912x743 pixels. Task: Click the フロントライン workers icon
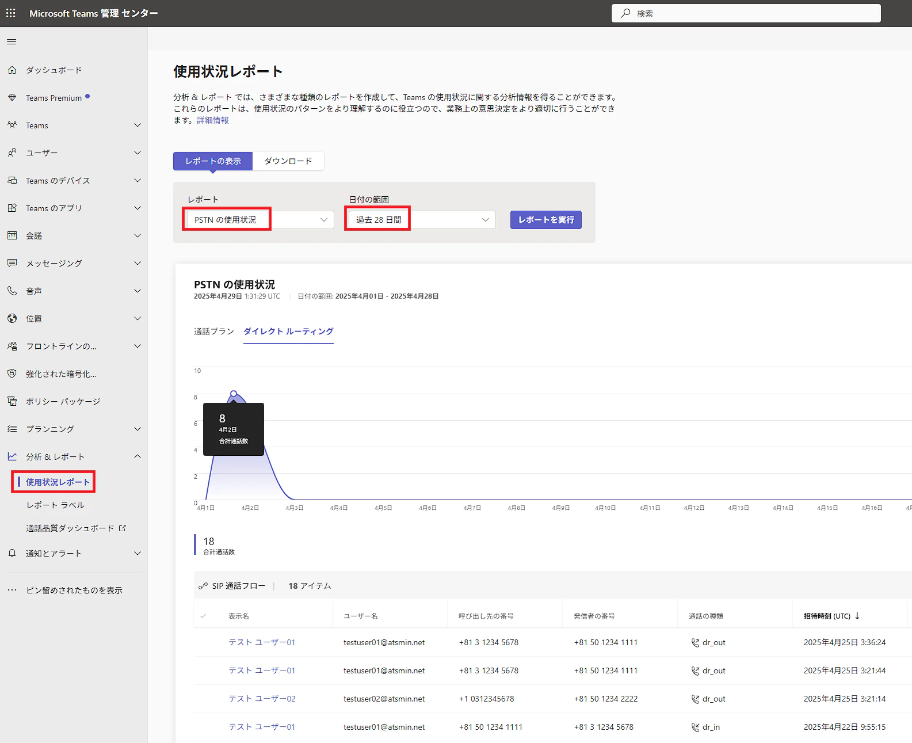tap(12, 346)
